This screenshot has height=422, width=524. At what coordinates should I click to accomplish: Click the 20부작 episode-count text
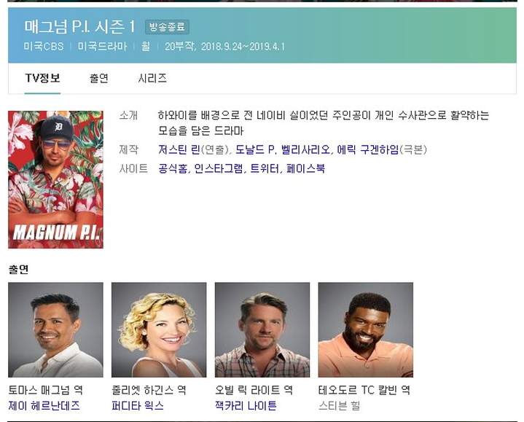tap(180, 47)
